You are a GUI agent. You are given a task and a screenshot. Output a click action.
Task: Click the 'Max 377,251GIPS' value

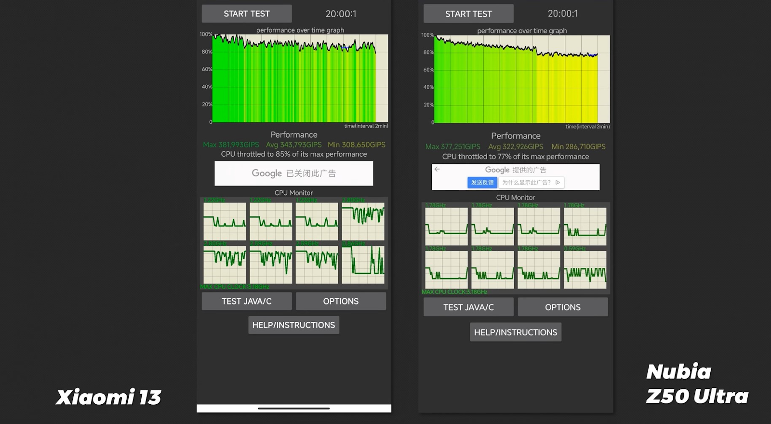(453, 146)
